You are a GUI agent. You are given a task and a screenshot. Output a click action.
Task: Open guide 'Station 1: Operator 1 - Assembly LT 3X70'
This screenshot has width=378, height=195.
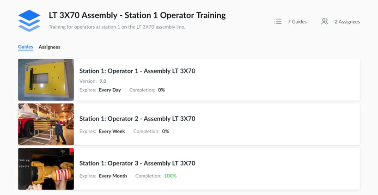(x=137, y=71)
